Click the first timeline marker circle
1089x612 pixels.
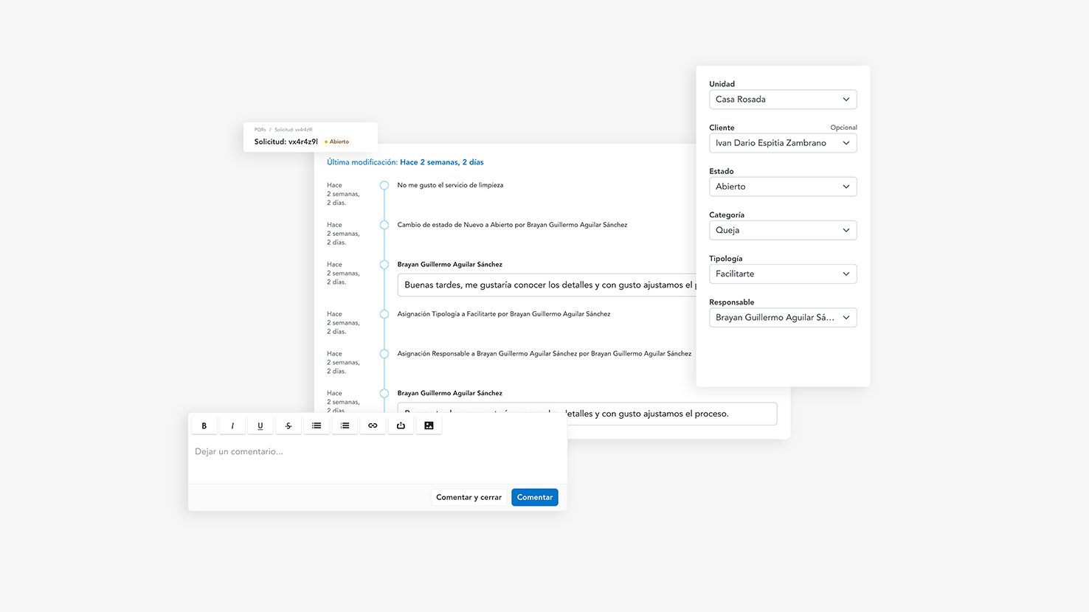[384, 186]
